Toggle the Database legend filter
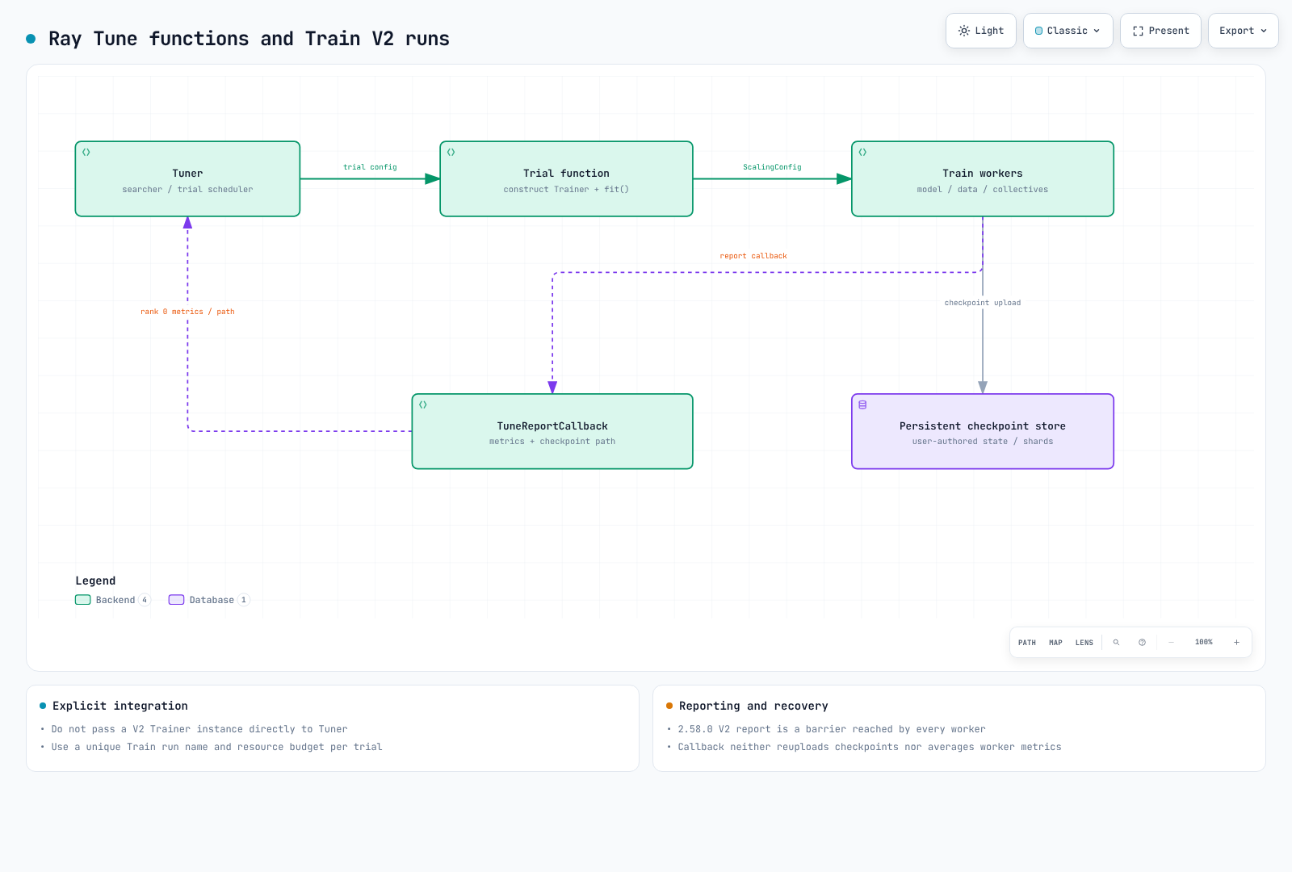Screen dimensions: 1292x872 click(209, 600)
